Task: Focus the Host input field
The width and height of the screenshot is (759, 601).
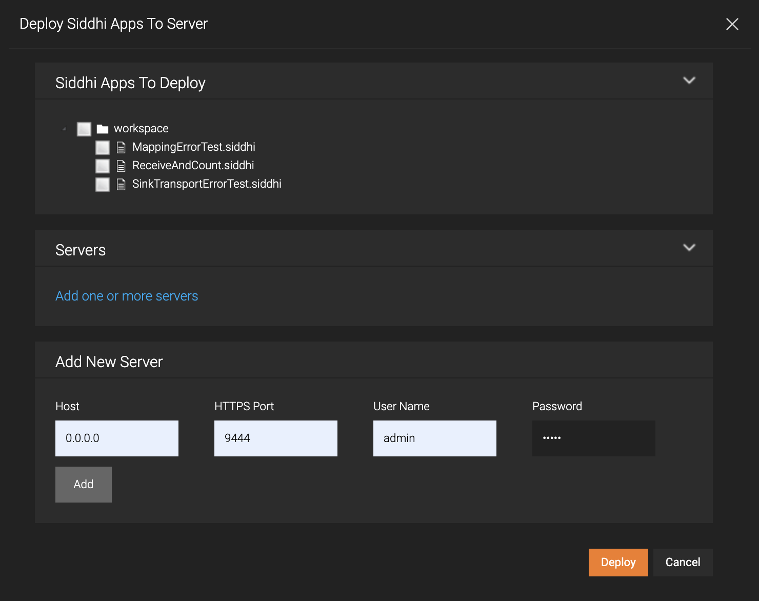Action: pos(117,438)
